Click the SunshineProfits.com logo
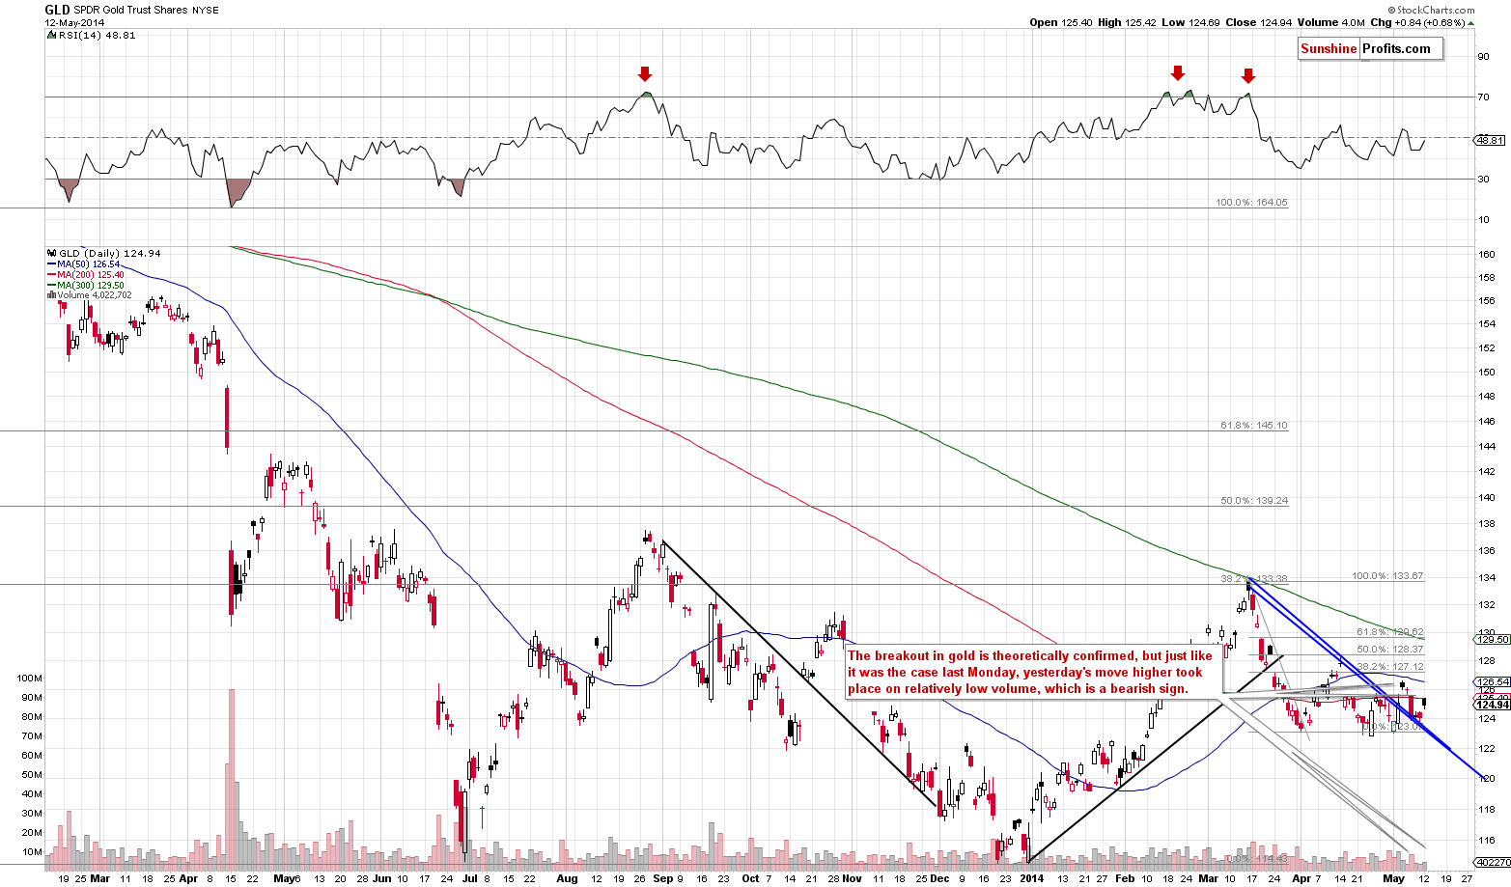Image resolution: width=1511 pixels, height=887 pixels. [x=1369, y=49]
